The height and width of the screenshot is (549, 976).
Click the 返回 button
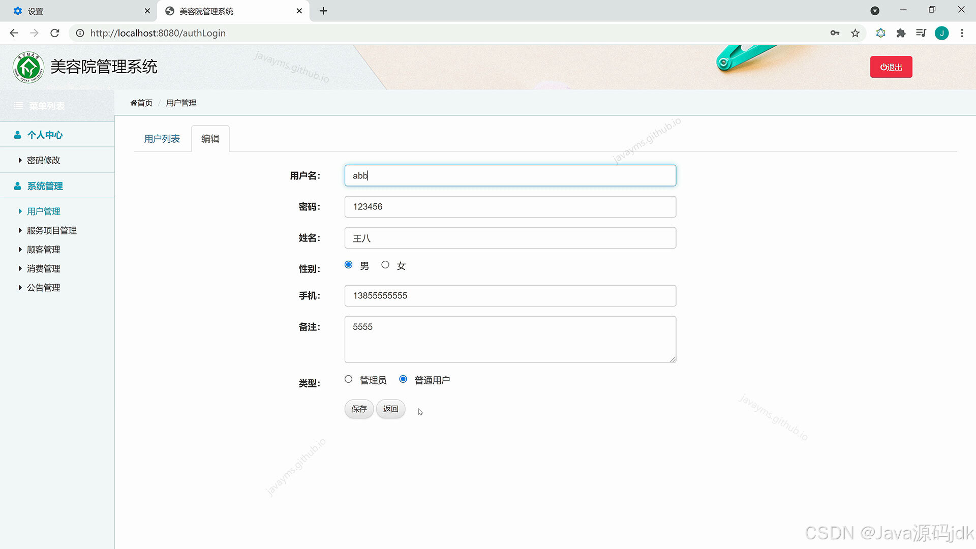point(390,409)
